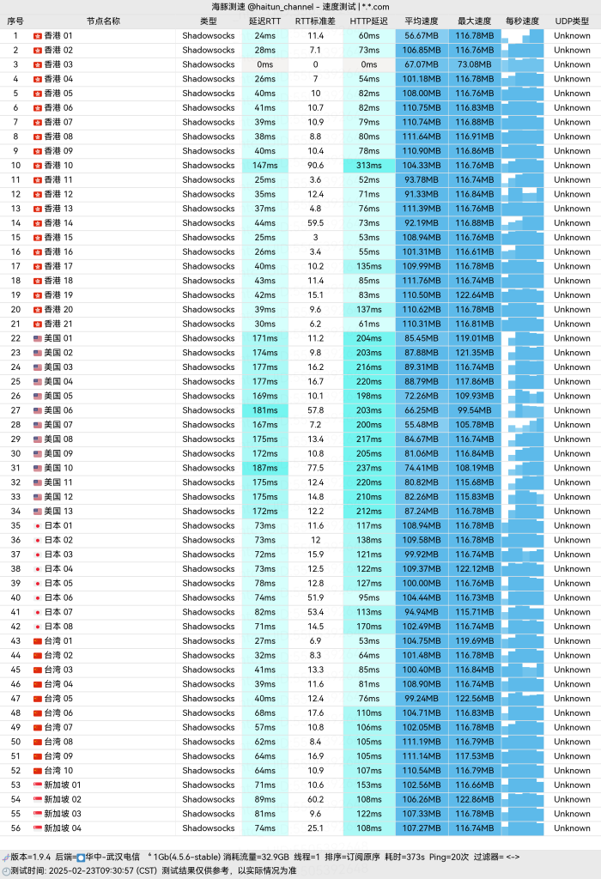The image size is (601, 879).
Task: Select the US flag beside 美国 01
Action: coord(38,338)
